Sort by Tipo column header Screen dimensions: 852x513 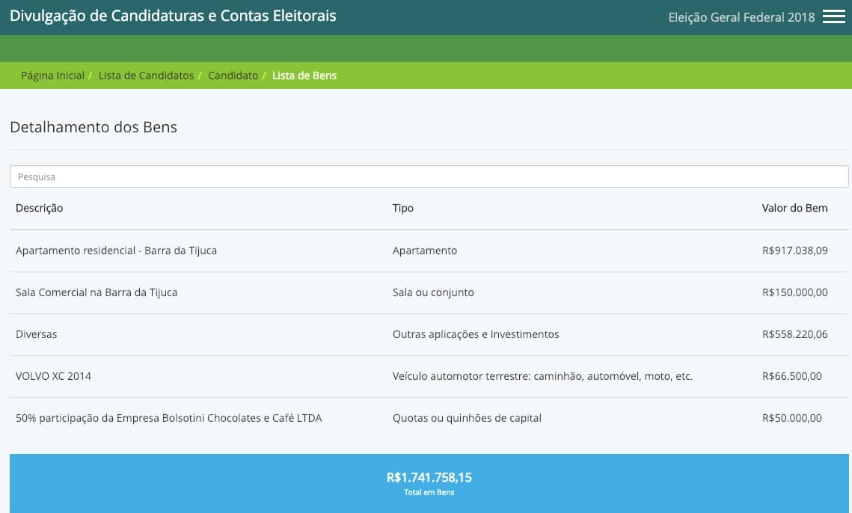click(x=402, y=208)
